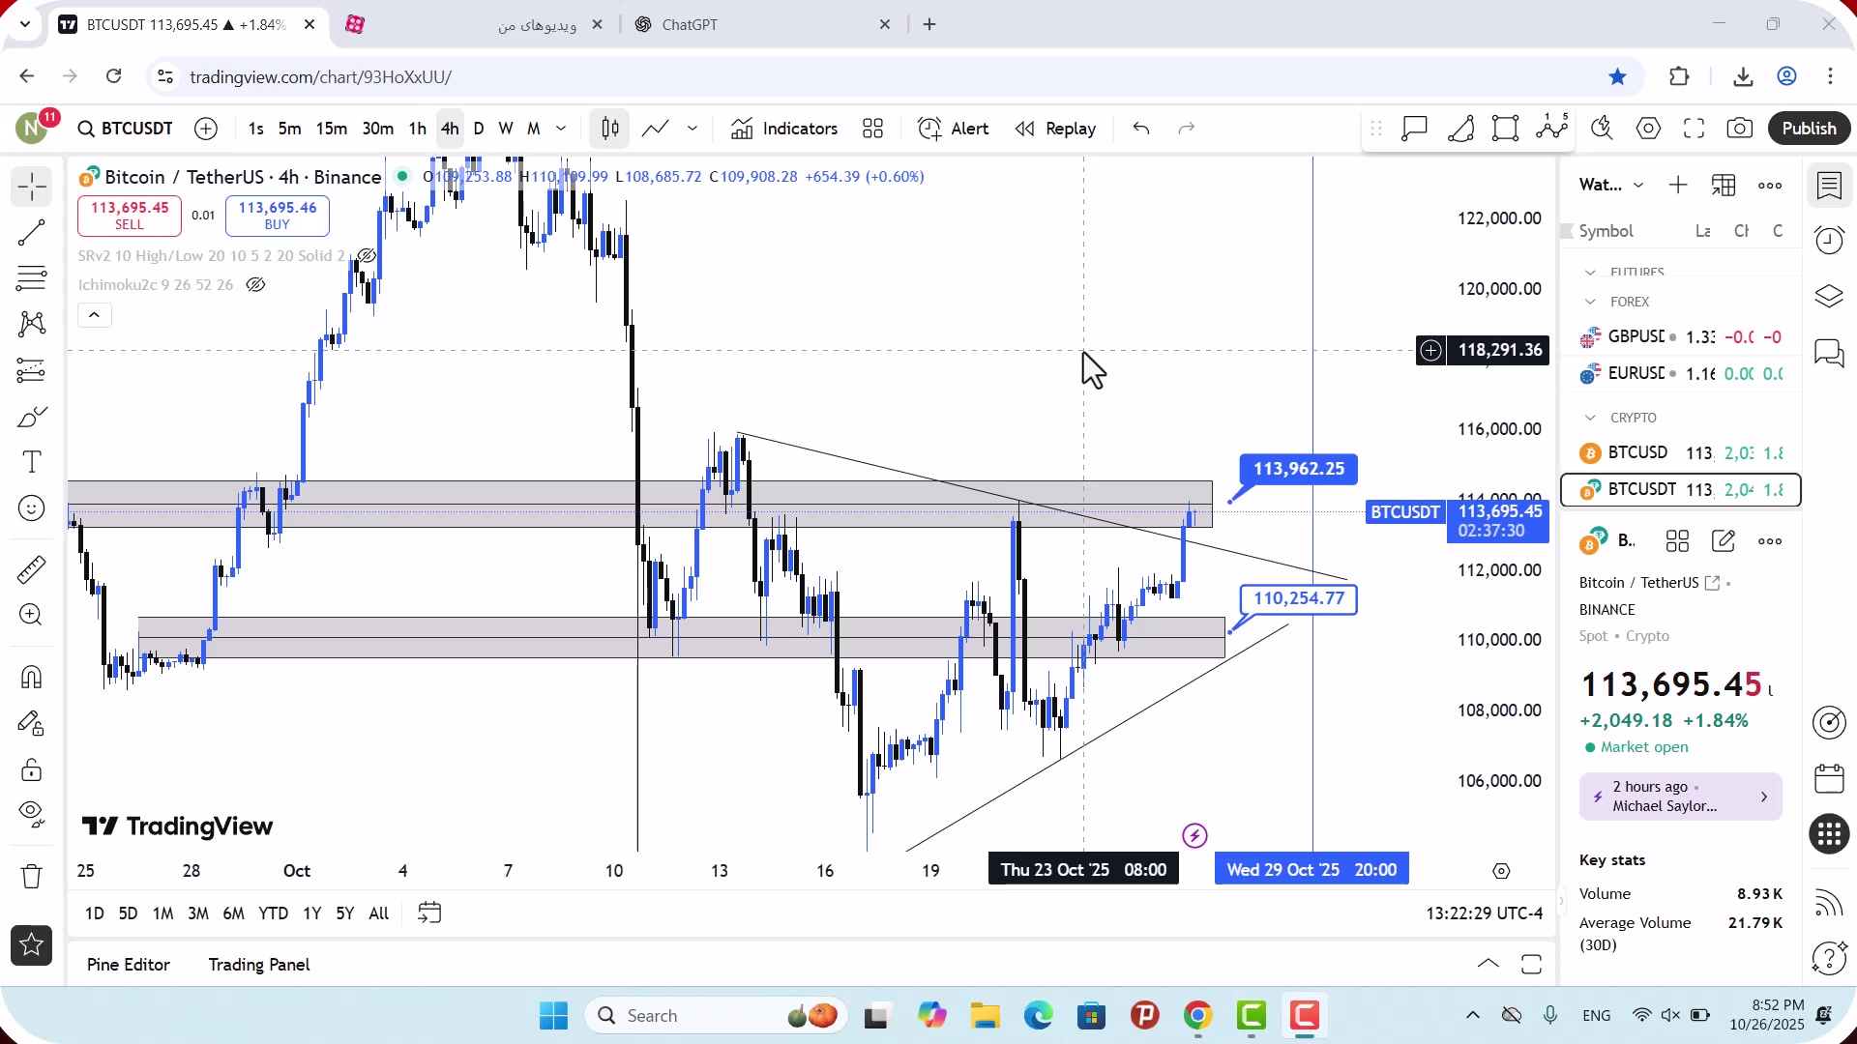Select the 1D date range
This screenshot has width=1857, height=1044.
(94, 913)
